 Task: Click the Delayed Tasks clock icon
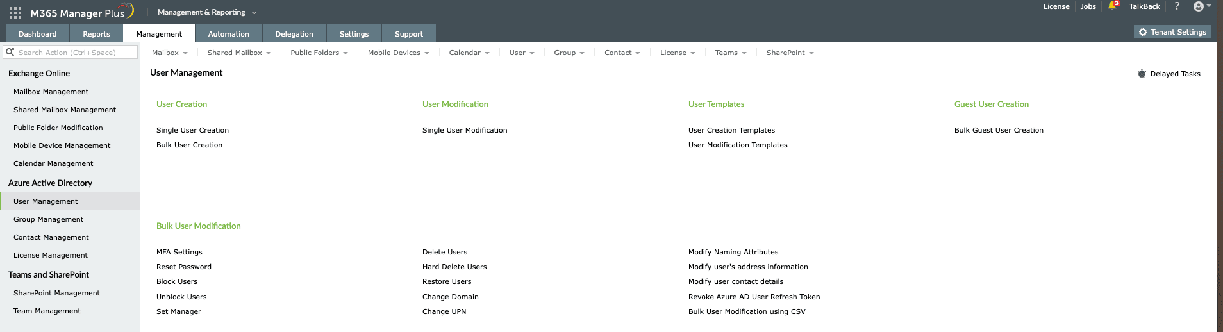(x=1142, y=74)
